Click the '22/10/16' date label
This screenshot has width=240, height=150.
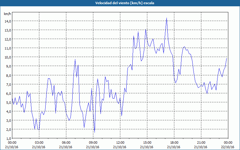coord(228,147)
